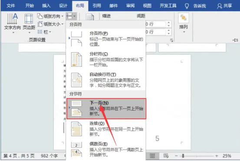Click the 告诉我 lightbulb search

[195, 6]
